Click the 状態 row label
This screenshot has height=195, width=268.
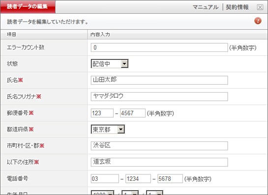12,64
